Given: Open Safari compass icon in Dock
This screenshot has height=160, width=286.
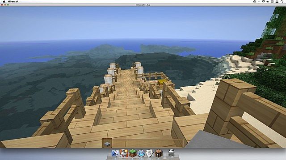Looking at the screenshot, I should [x=141, y=153].
